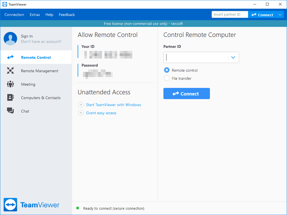
Task: Click the Remote Management expand-arrows icon
Action: coord(10,71)
